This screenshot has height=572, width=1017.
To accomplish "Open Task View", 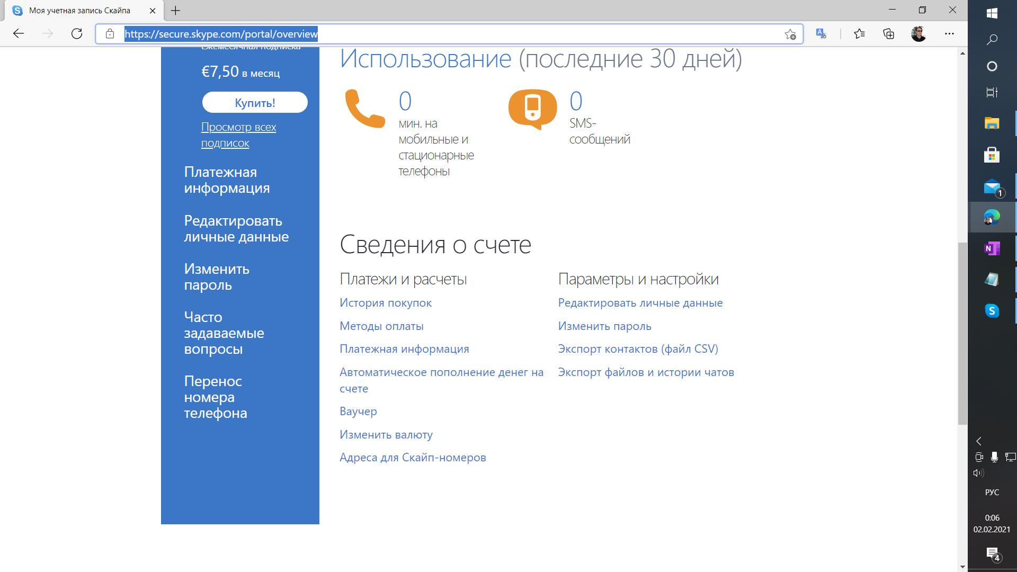I will click(x=992, y=93).
